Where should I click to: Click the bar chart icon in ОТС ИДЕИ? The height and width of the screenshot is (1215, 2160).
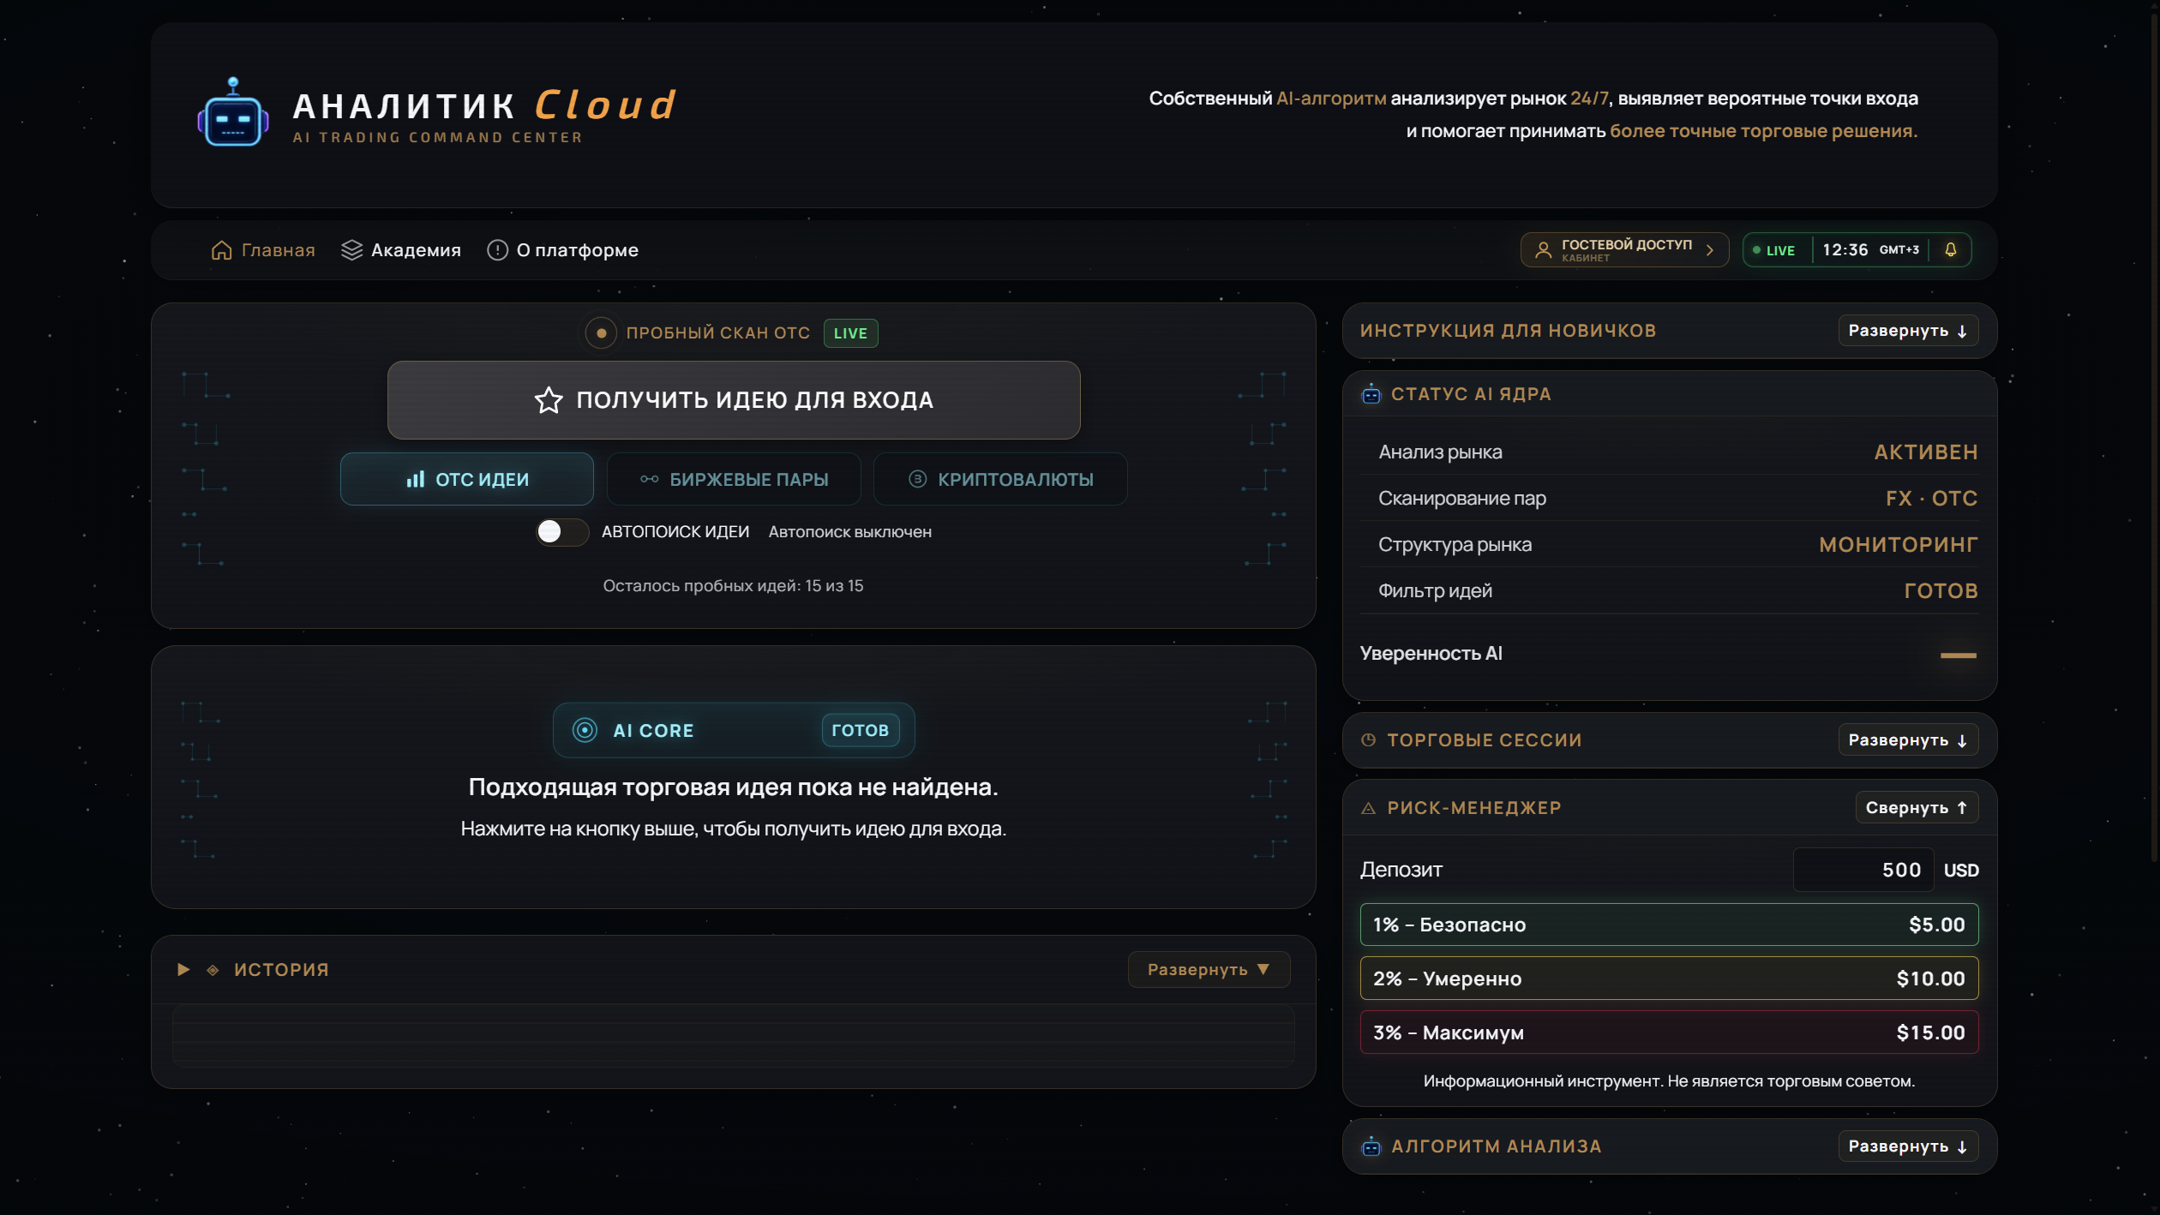point(416,479)
